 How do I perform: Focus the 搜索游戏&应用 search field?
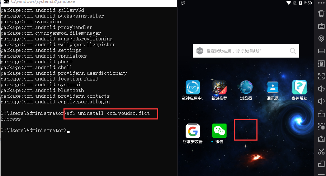click(246, 51)
